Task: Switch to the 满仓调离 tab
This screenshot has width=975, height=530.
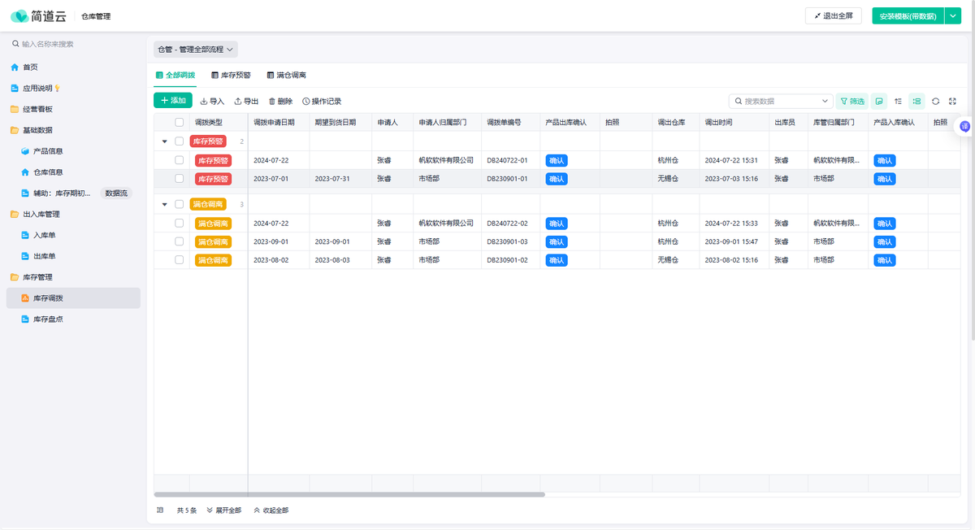Action: pyautogui.click(x=286, y=75)
